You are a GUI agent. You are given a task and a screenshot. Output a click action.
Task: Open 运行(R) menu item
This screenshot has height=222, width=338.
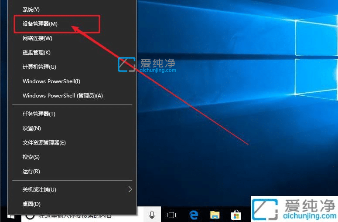[72, 172]
